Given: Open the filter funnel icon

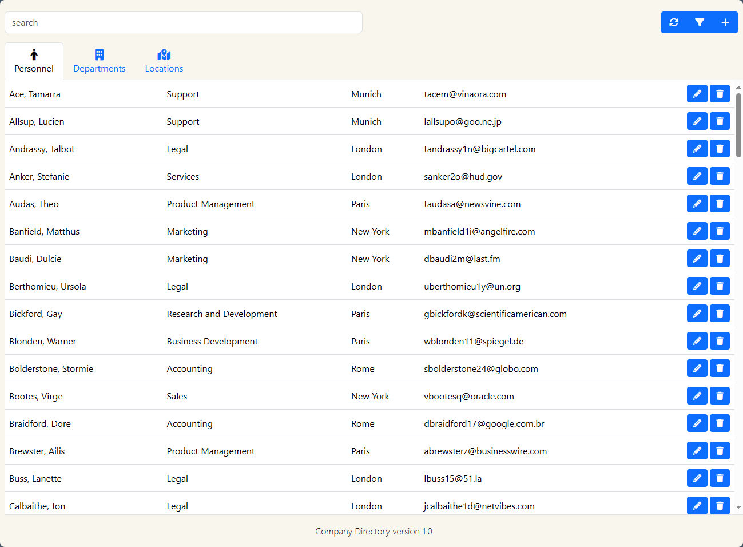Looking at the screenshot, I should pyautogui.click(x=700, y=22).
